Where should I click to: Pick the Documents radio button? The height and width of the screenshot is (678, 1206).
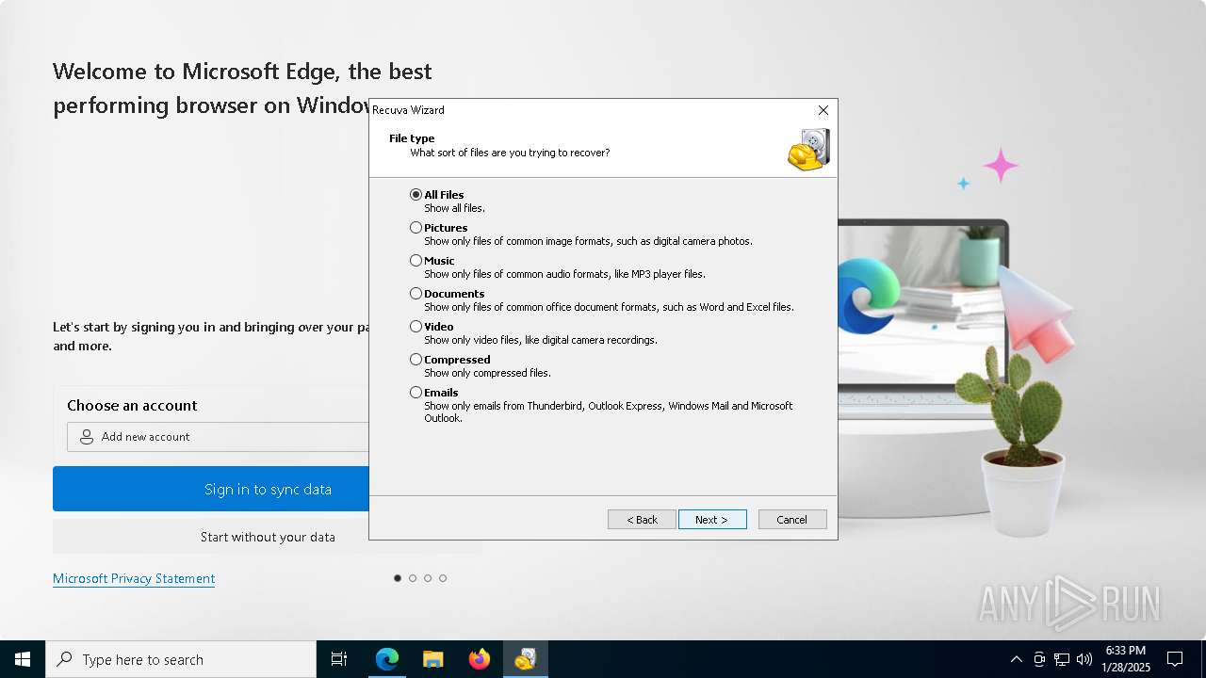pyautogui.click(x=416, y=294)
